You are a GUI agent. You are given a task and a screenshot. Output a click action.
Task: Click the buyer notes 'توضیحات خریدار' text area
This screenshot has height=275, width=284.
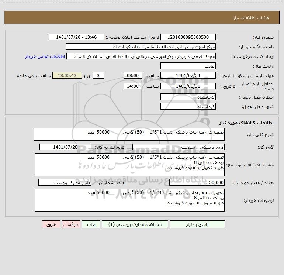coord(129,200)
